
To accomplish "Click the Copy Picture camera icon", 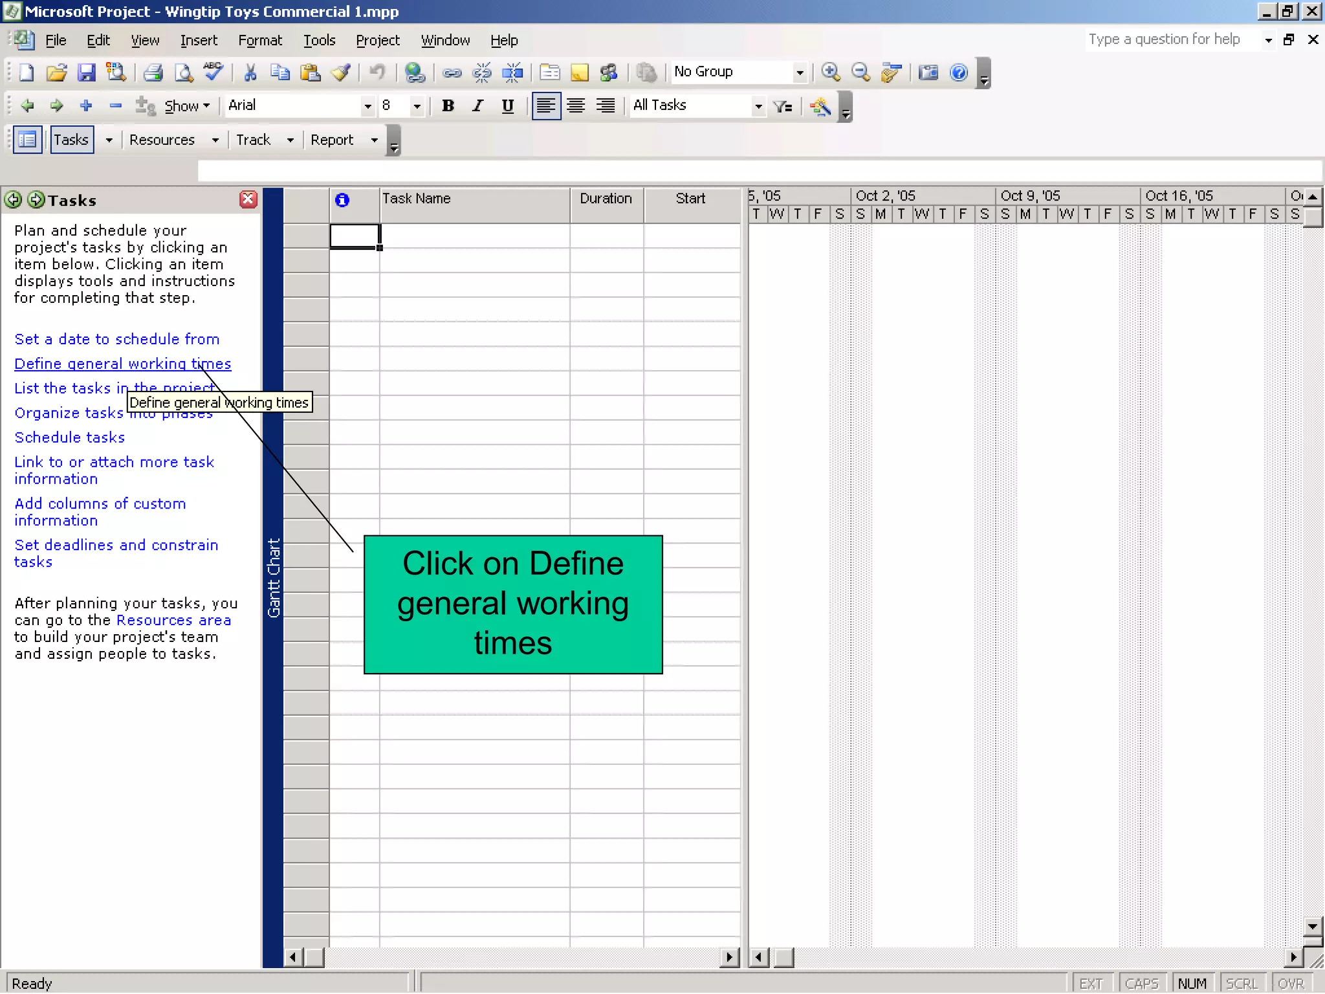I will 928,72.
